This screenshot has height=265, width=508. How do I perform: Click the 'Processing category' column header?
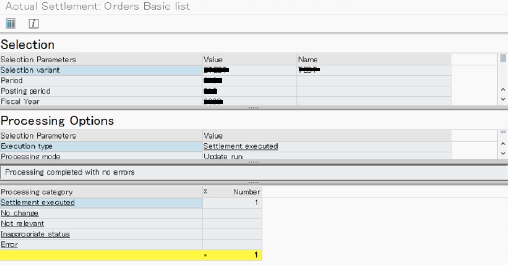(x=37, y=192)
